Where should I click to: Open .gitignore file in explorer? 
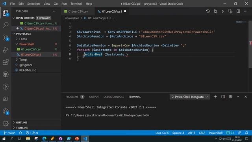pyautogui.click(x=36, y=65)
